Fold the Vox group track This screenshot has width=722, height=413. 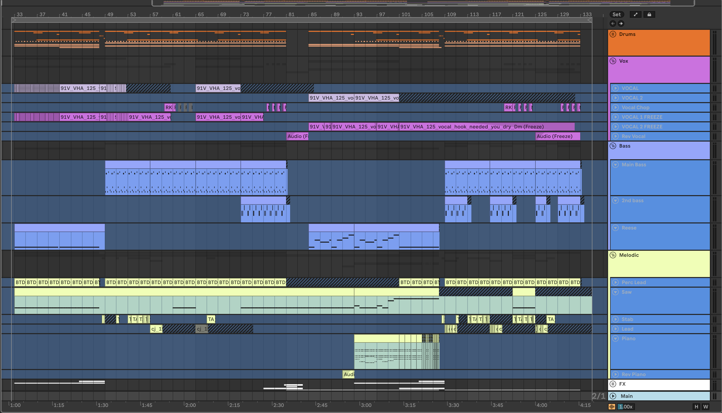[x=613, y=61]
